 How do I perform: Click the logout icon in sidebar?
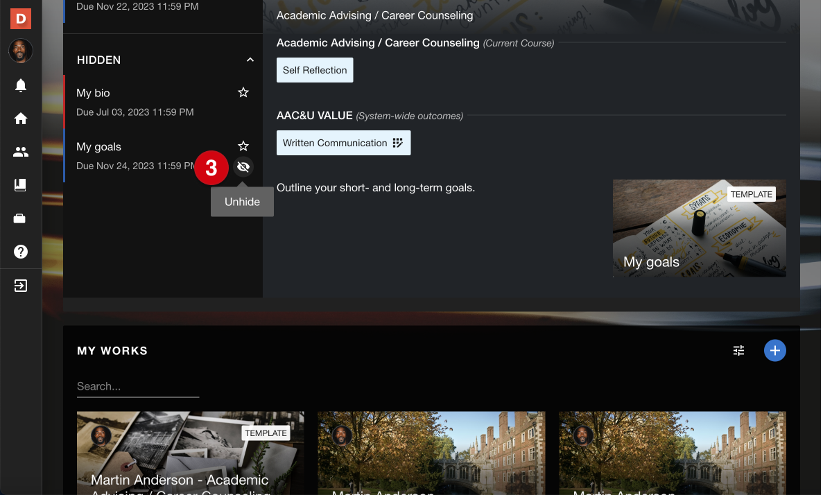click(21, 286)
